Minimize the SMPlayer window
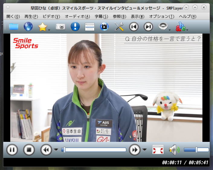213x170 pixels. tap(186, 7)
